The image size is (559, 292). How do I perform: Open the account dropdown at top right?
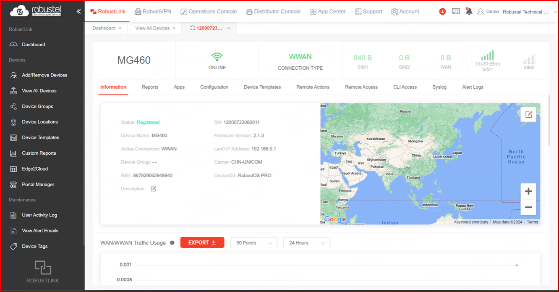click(555, 12)
